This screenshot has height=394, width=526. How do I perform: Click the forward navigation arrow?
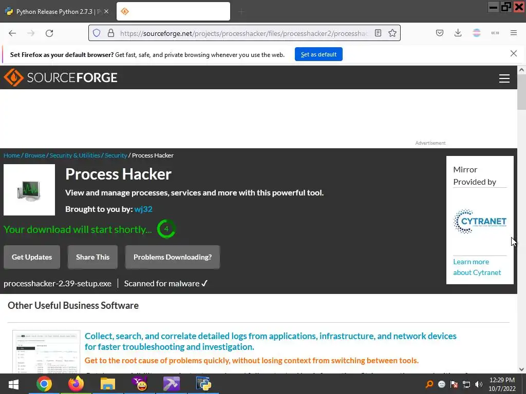click(x=31, y=33)
